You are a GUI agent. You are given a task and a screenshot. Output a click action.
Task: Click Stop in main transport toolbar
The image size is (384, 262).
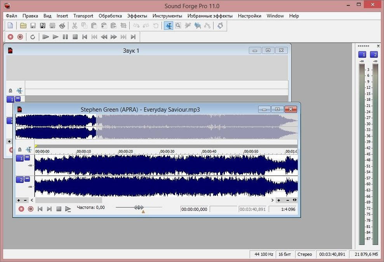click(x=75, y=37)
